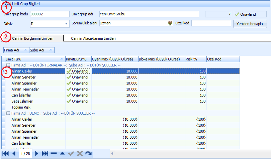
Task: Jump to last record in navigator
Action: pyautogui.click(x=45, y=153)
